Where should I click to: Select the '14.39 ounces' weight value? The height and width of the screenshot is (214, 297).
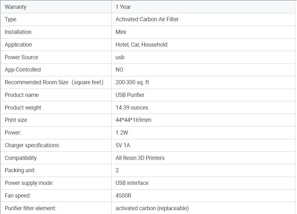(132, 108)
